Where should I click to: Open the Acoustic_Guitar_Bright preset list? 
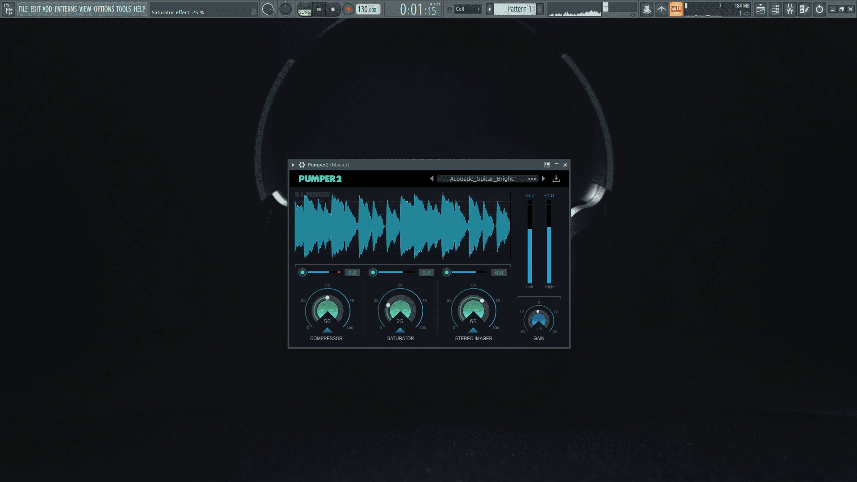[482, 179]
